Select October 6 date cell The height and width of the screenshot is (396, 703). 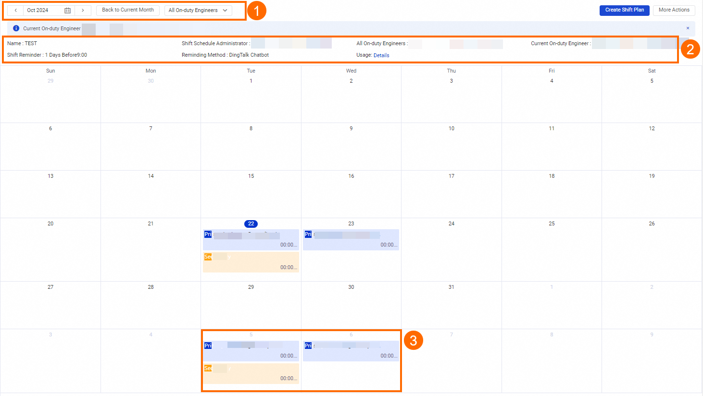[50, 147]
